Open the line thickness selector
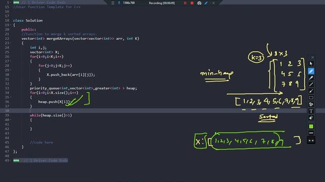Screen dimensions: 325x182 click(311, 133)
